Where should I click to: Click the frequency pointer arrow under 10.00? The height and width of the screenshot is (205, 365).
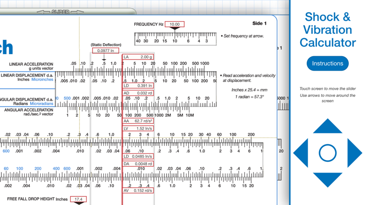[x=174, y=28]
